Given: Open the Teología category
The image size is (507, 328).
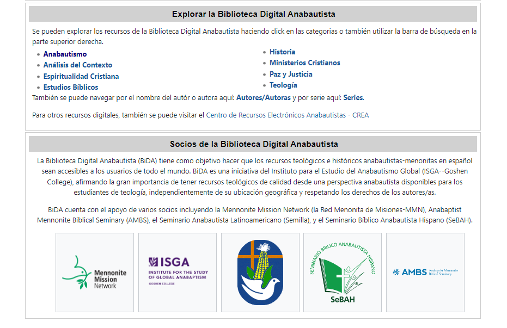Looking at the screenshot, I should 283,85.
